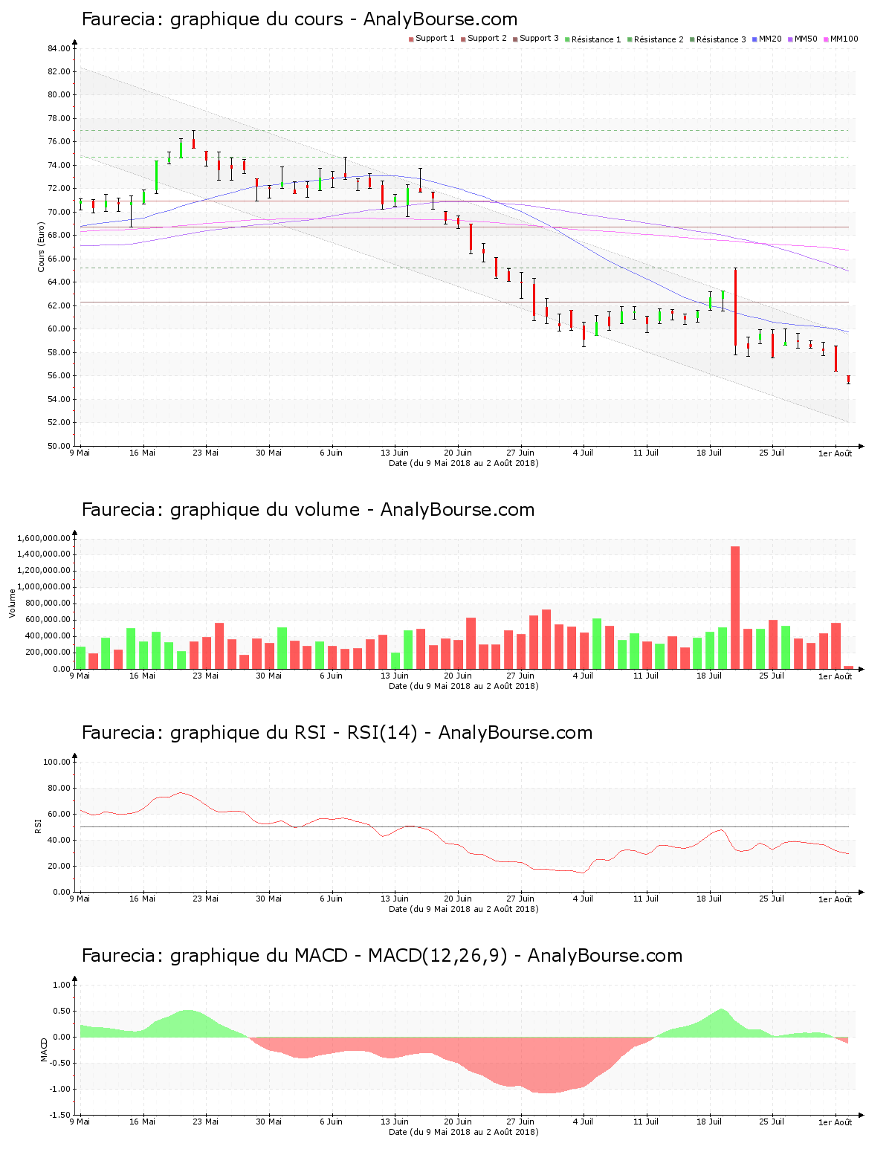Click the date range caption under the price chart
The width and height of the screenshot is (892, 1152).
coord(464,463)
